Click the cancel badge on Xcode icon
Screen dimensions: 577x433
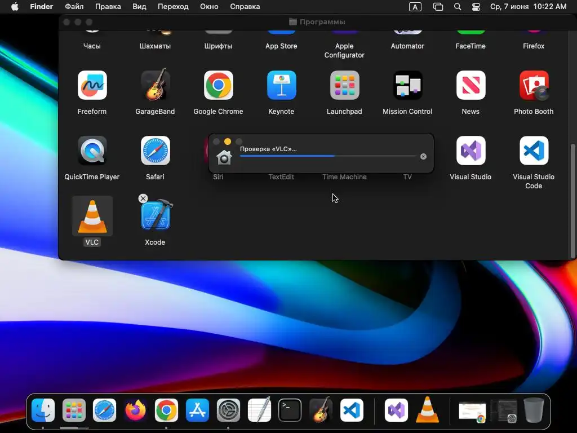[143, 198]
